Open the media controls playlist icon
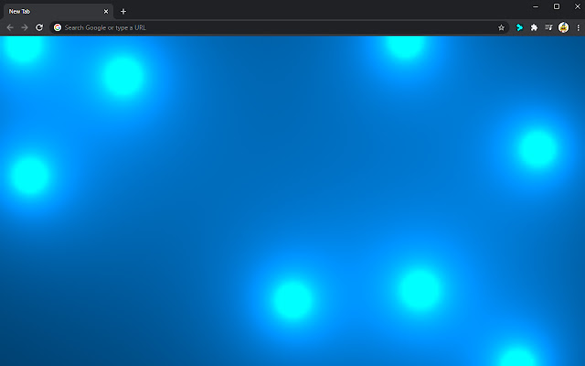 coord(548,27)
